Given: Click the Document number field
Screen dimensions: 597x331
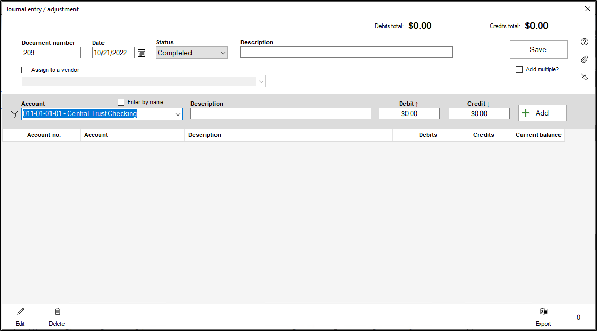Looking at the screenshot, I should (x=51, y=53).
